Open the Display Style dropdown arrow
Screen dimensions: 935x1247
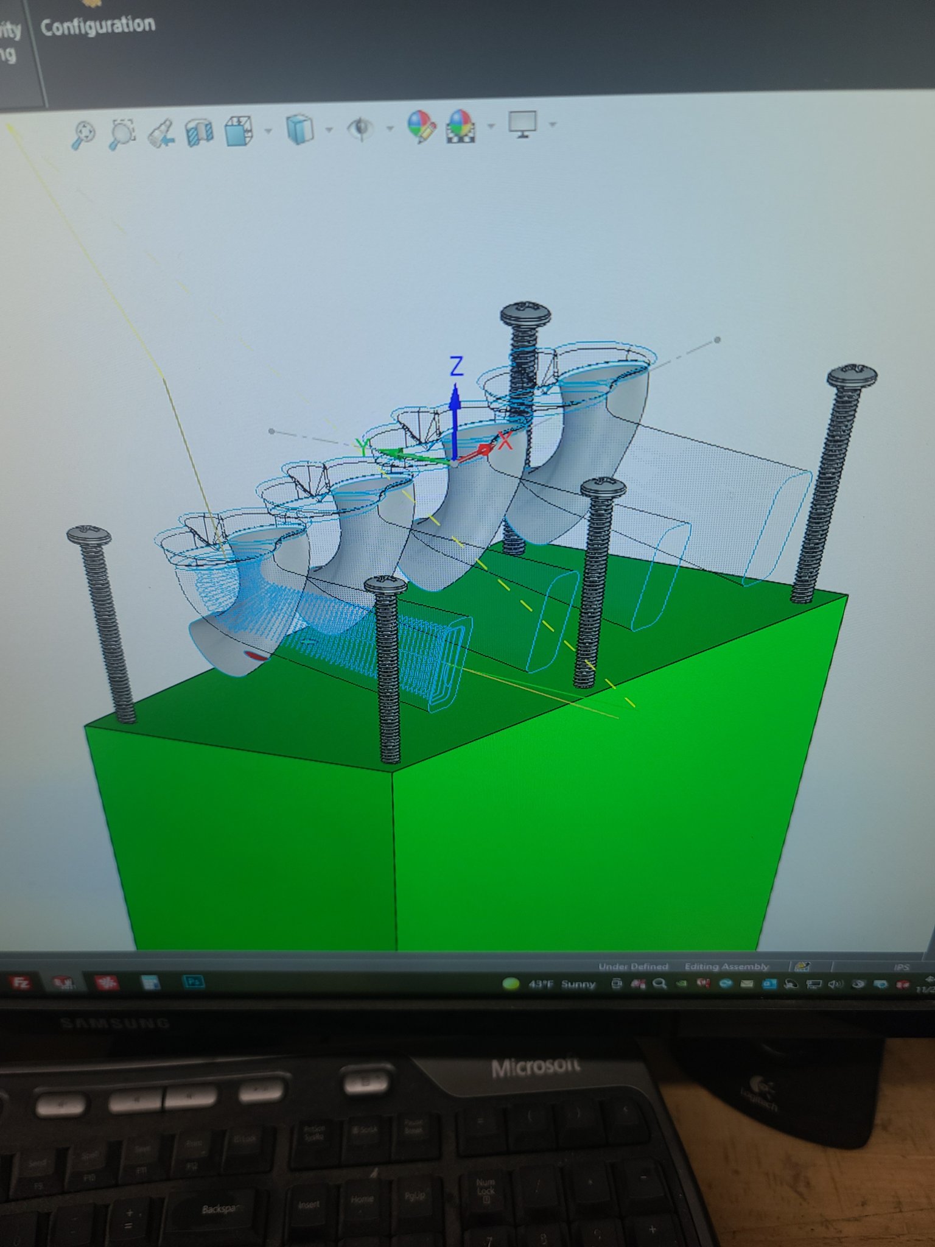pyautogui.click(x=329, y=129)
